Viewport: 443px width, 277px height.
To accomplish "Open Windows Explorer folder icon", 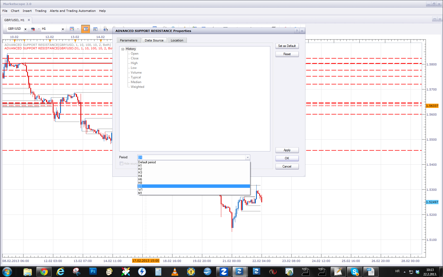I will pos(27,271).
